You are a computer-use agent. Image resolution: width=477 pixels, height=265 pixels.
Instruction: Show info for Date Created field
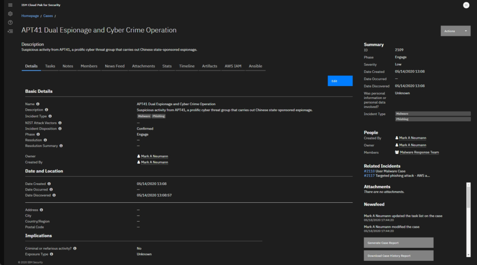pyautogui.click(x=49, y=184)
